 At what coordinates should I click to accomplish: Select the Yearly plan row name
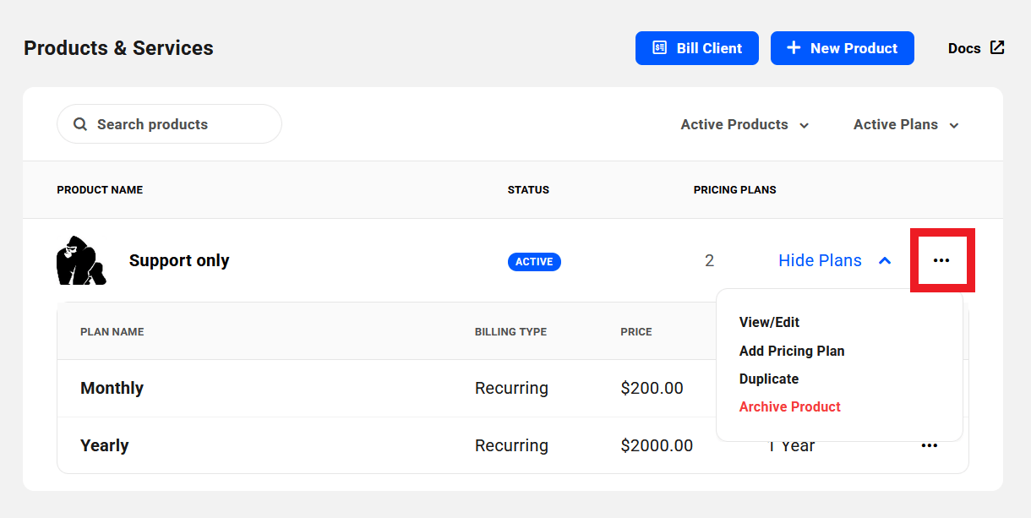click(x=104, y=445)
